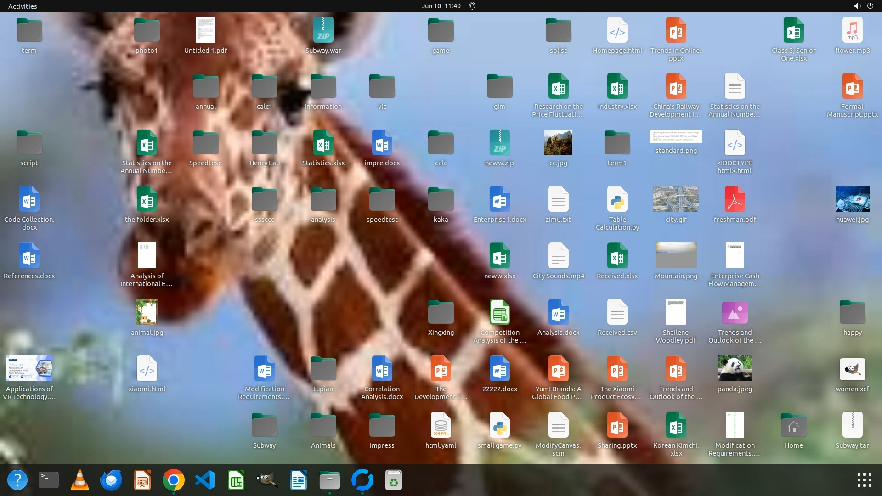Open the Files manager dock icon
The height and width of the screenshot is (496, 882).
pyautogui.click(x=329, y=480)
